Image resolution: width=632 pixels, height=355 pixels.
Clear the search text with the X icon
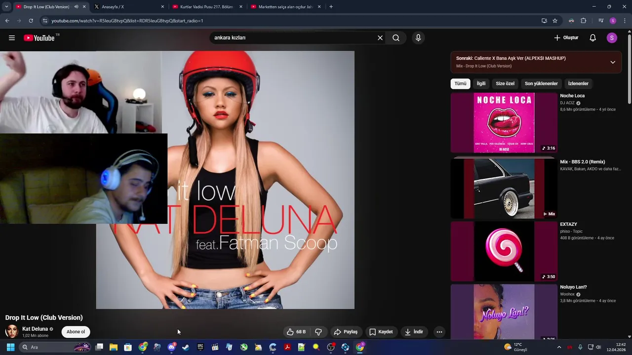[380, 38]
